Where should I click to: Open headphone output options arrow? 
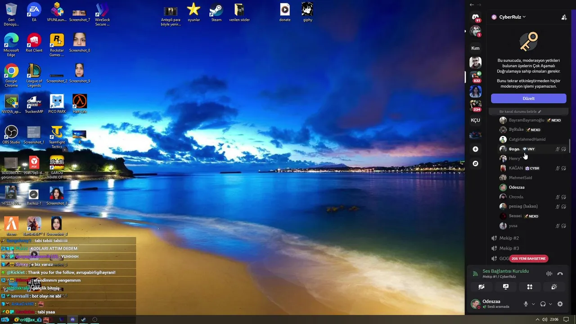pyautogui.click(x=550, y=304)
